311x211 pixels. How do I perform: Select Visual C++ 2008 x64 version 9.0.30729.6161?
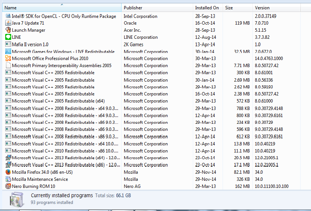(65, 116)
